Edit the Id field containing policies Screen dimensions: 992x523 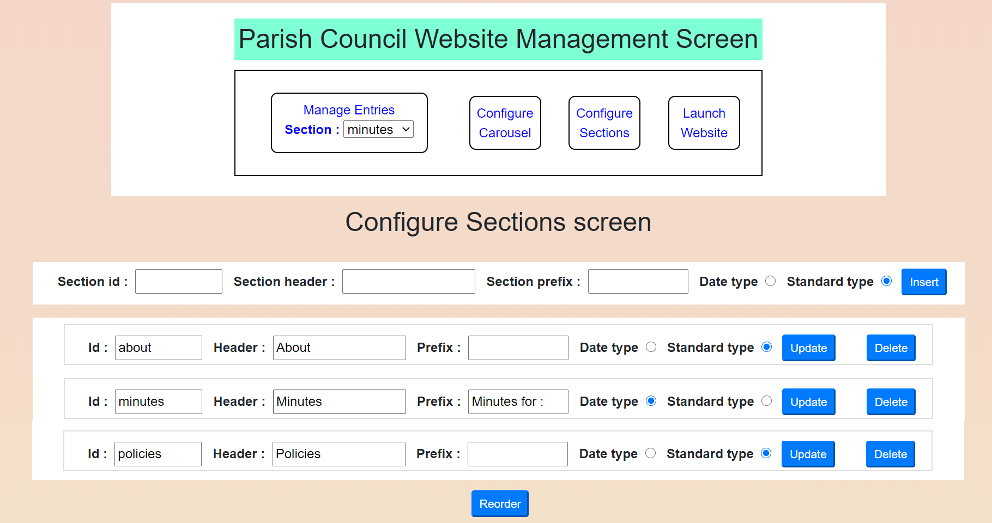click(158, 454)
